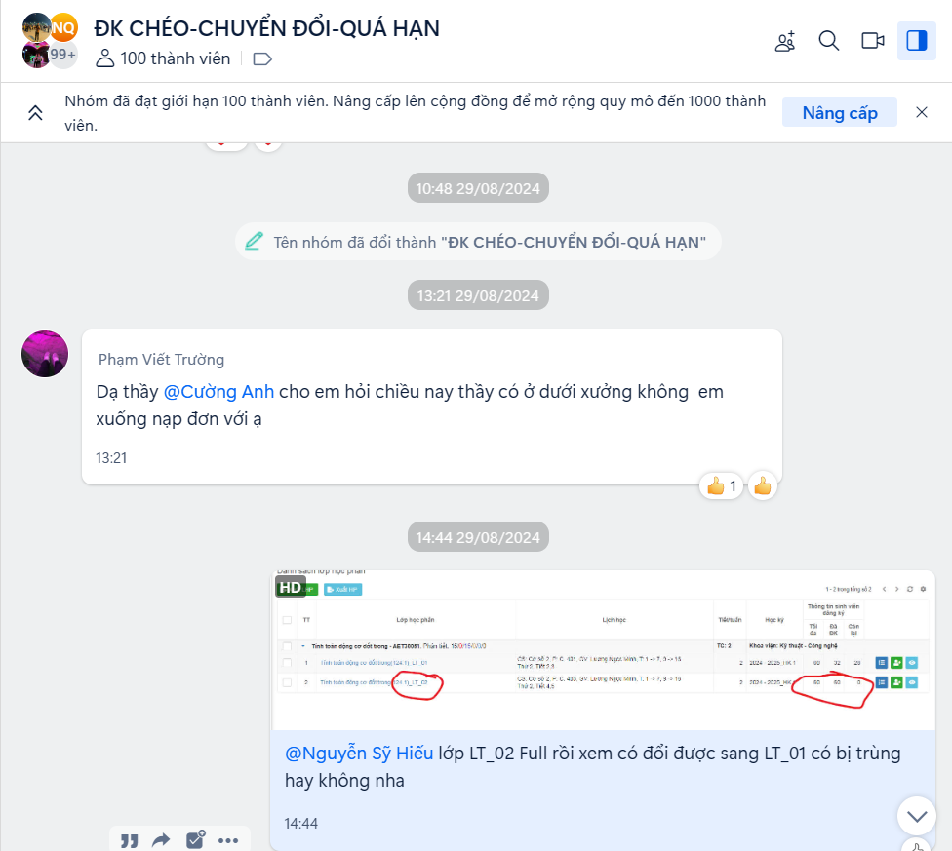Open the group tag label icon
This screenshot has width=952, height=851.
point(262,58)
